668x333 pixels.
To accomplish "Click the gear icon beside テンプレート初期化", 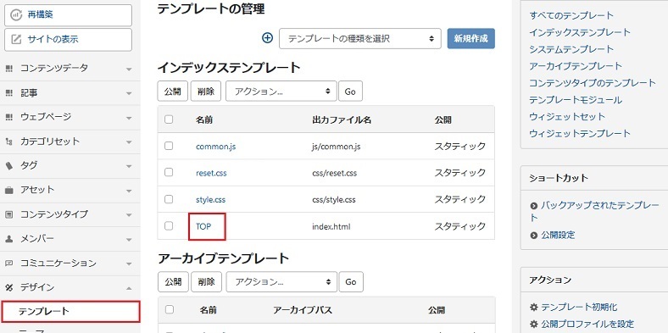I will (534, 307).
